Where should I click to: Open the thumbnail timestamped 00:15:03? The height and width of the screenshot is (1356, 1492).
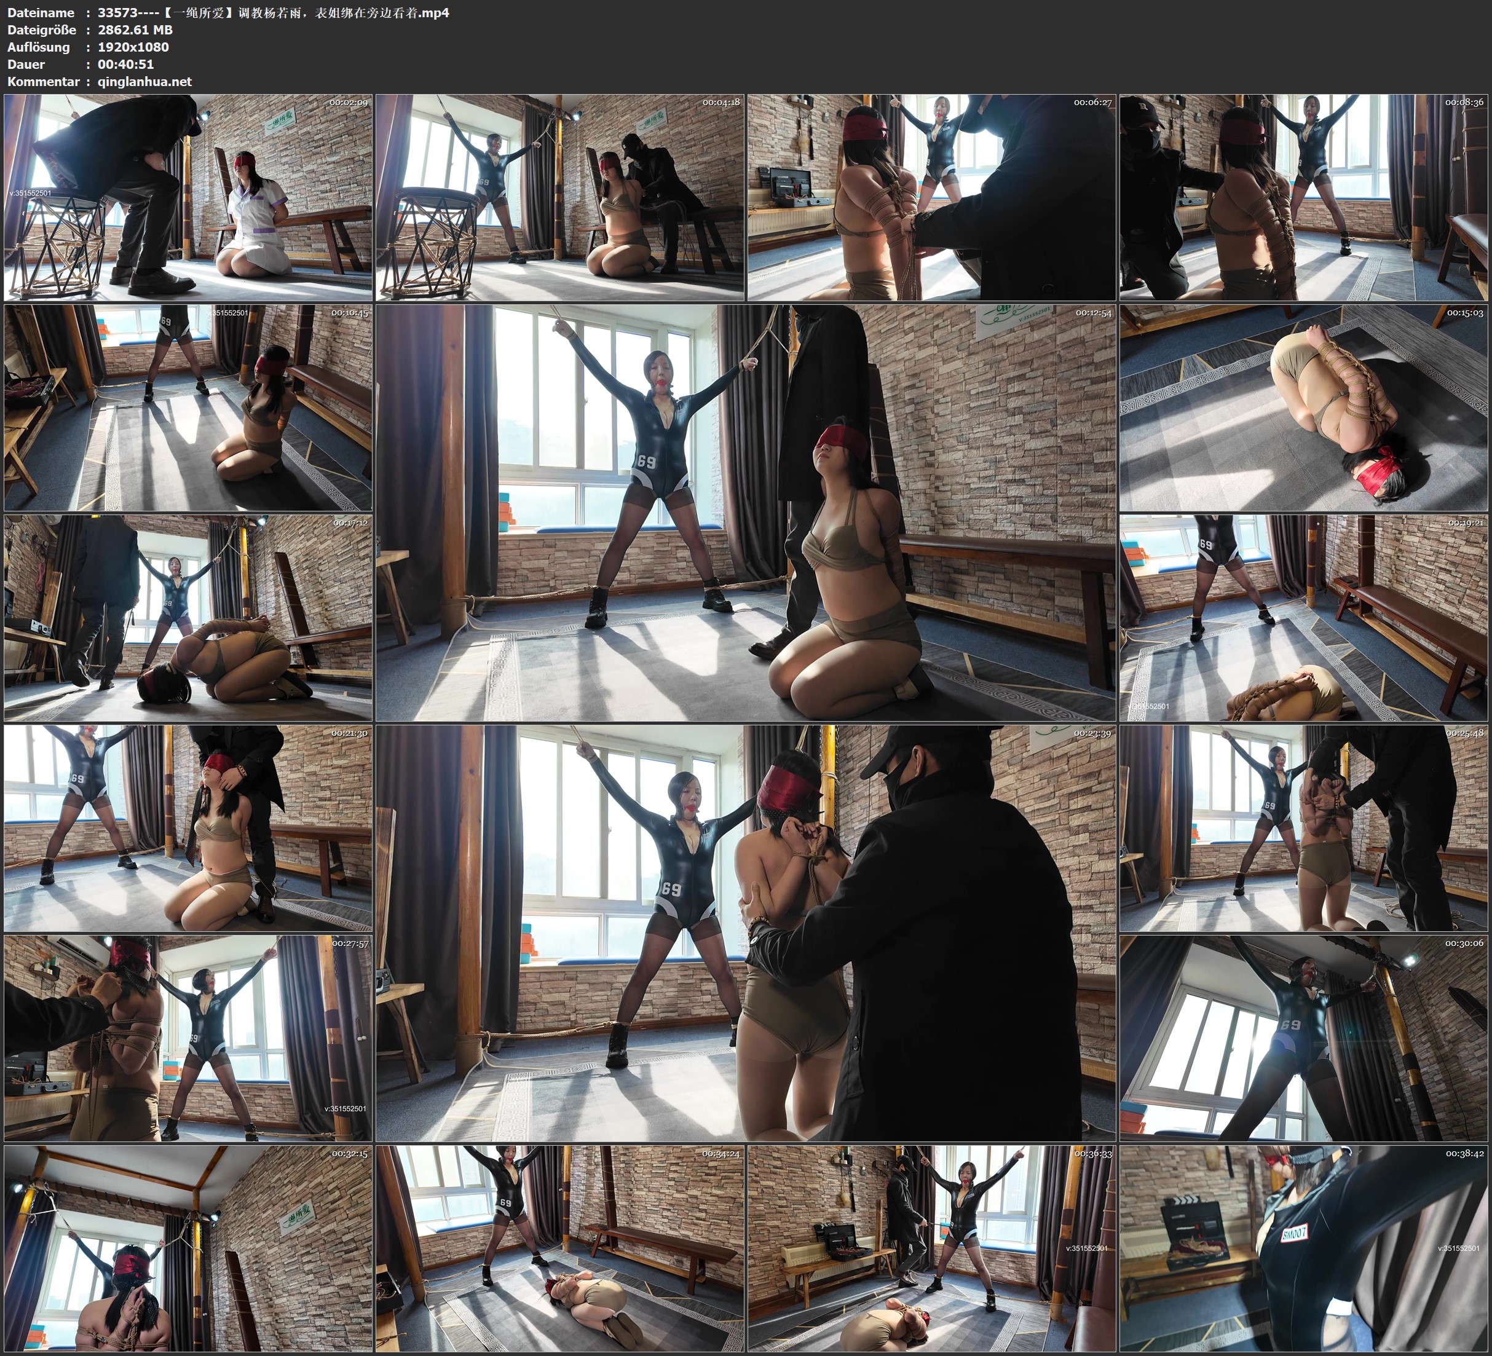tap(1304, 407)
